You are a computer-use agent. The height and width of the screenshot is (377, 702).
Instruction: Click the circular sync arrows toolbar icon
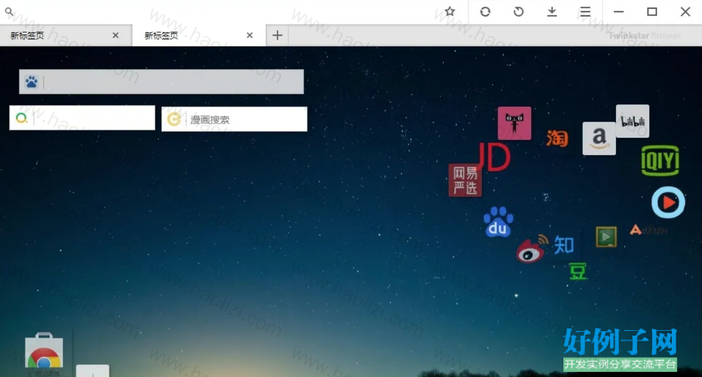click(x=485, y=11)
